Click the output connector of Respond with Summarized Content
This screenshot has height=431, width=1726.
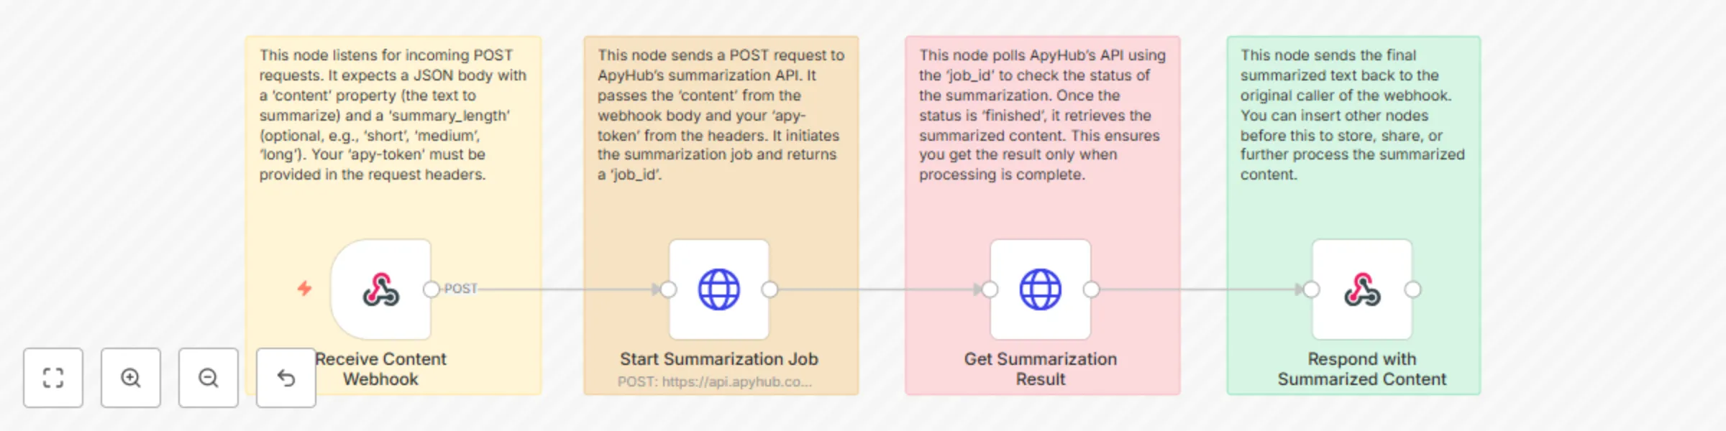point(1412,290)
